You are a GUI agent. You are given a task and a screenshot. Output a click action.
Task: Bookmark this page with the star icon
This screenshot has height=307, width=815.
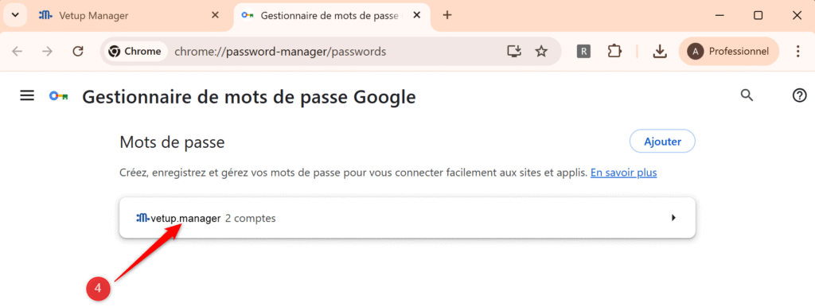click(541, 51)
